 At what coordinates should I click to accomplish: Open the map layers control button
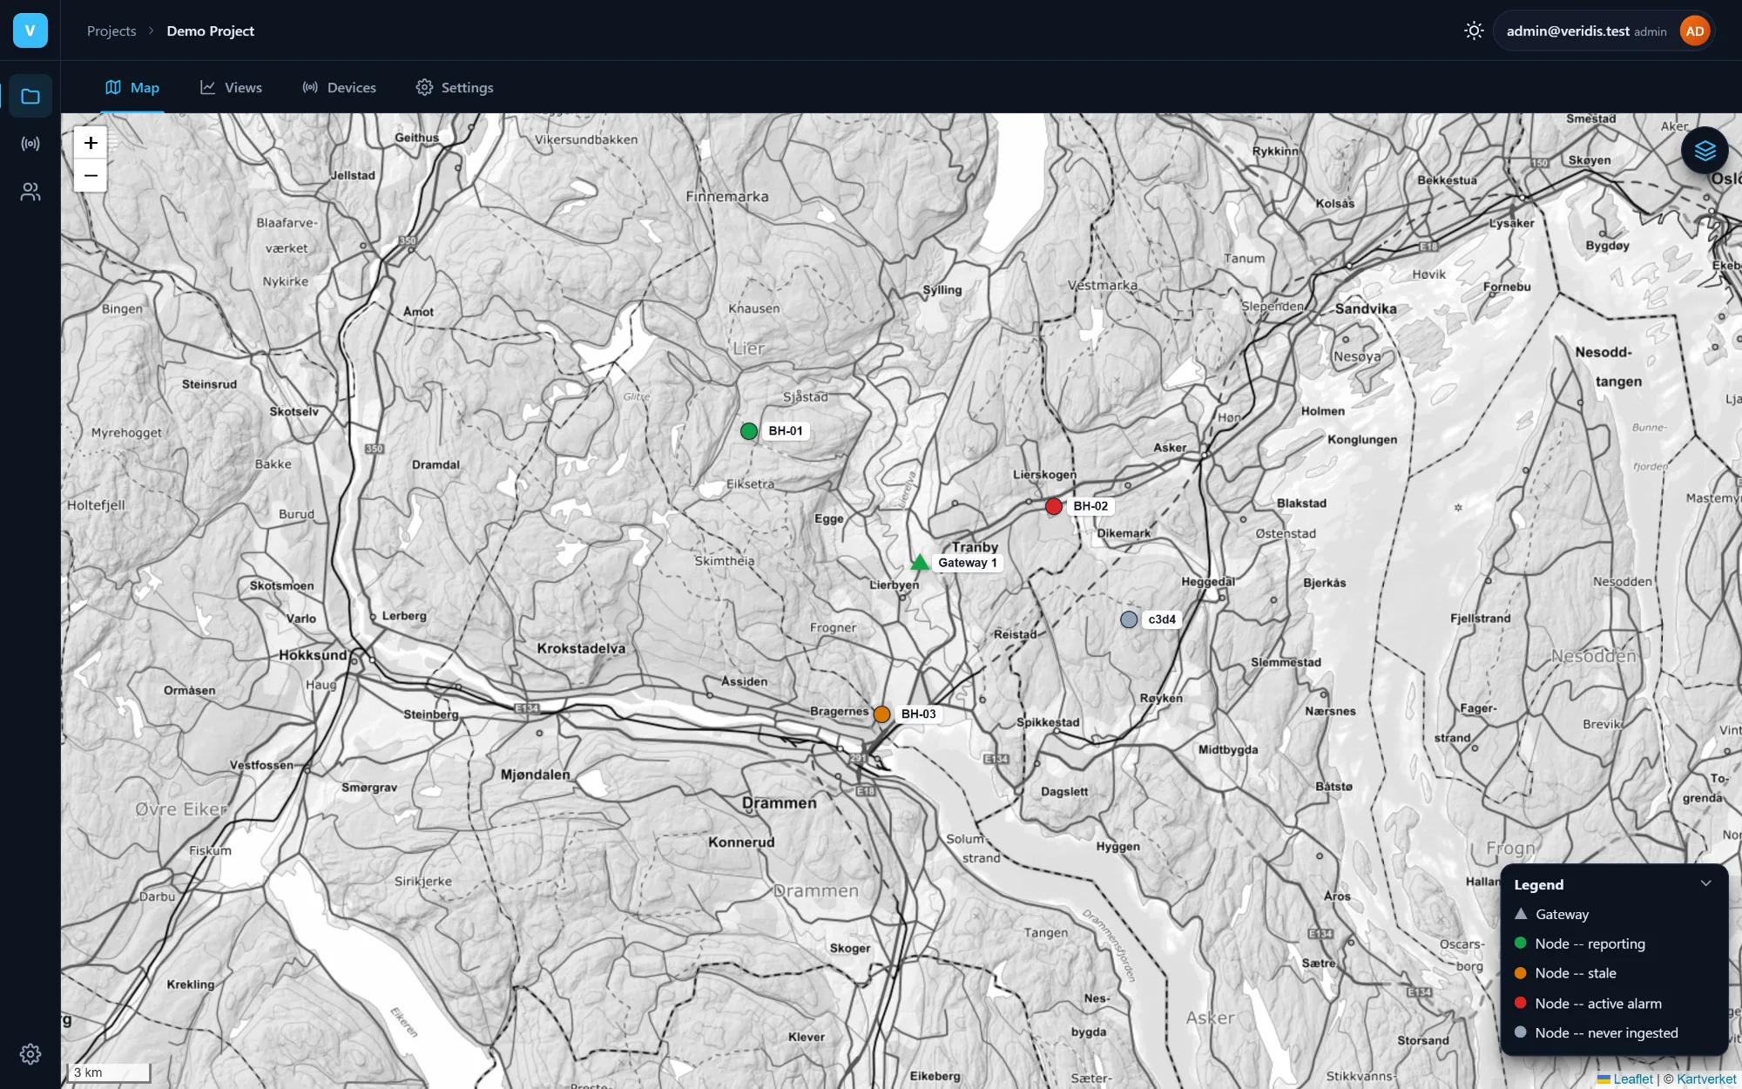click(1705, 151)
